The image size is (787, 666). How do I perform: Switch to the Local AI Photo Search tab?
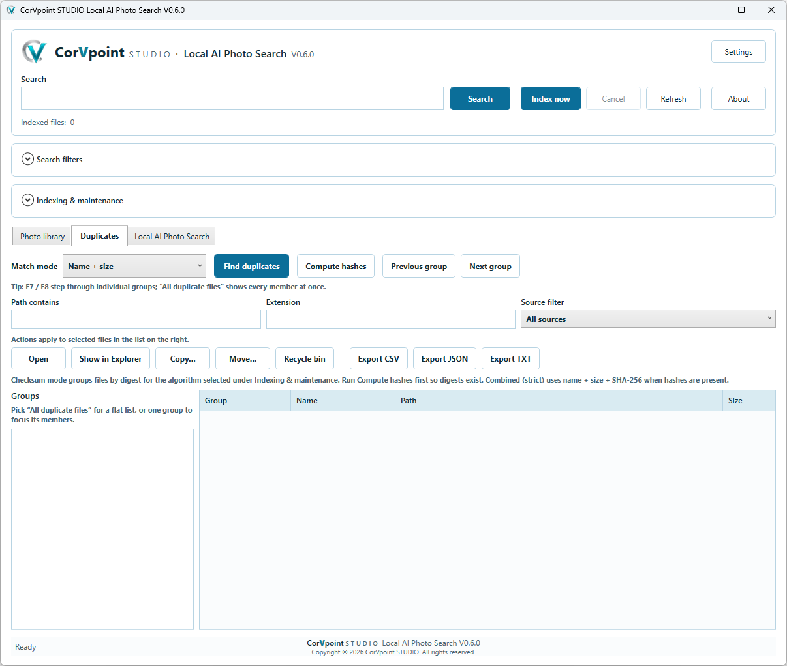click(x=172, y=236)
